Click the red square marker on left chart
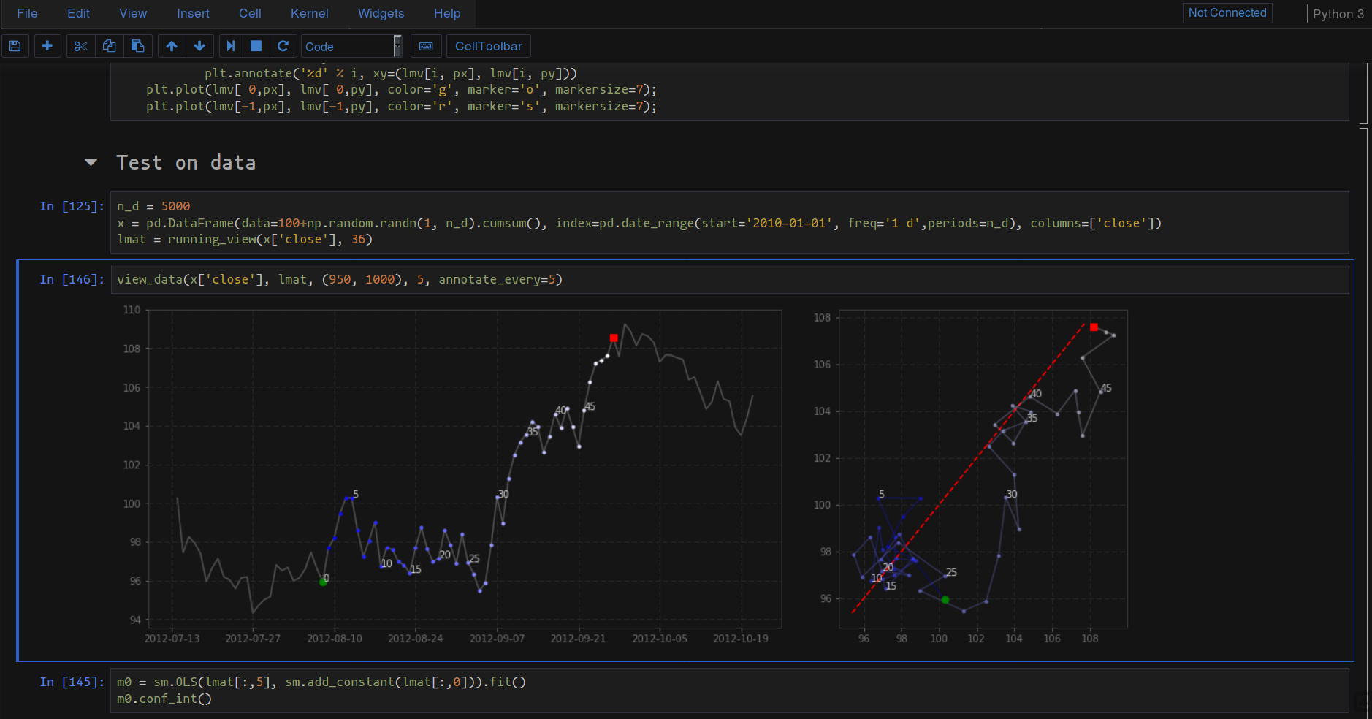 coord(614,338)
